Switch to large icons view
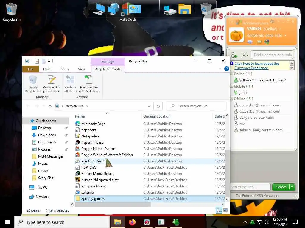The image size is (305, 228). [x=225, y=210]
